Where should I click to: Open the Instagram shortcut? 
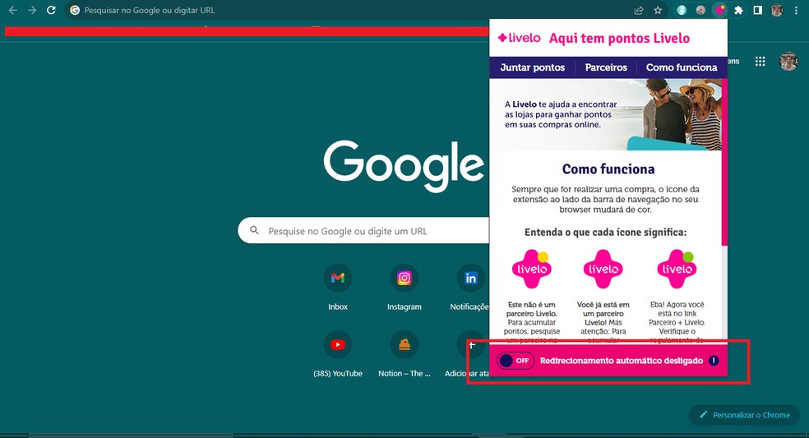[404, 287]
